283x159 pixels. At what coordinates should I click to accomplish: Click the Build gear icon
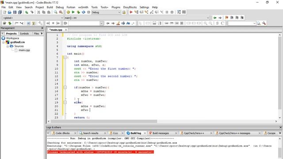click(x=68, y=12)
